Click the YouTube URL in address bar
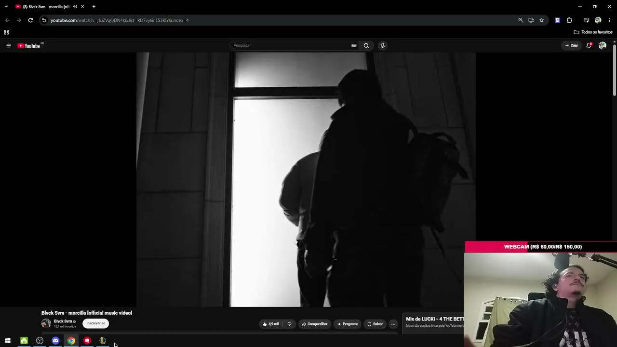 120,20
